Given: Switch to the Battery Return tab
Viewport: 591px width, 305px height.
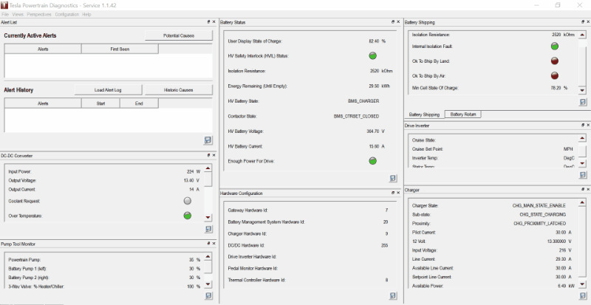Looking at the screenshot, I should click(x=464, y=114).
